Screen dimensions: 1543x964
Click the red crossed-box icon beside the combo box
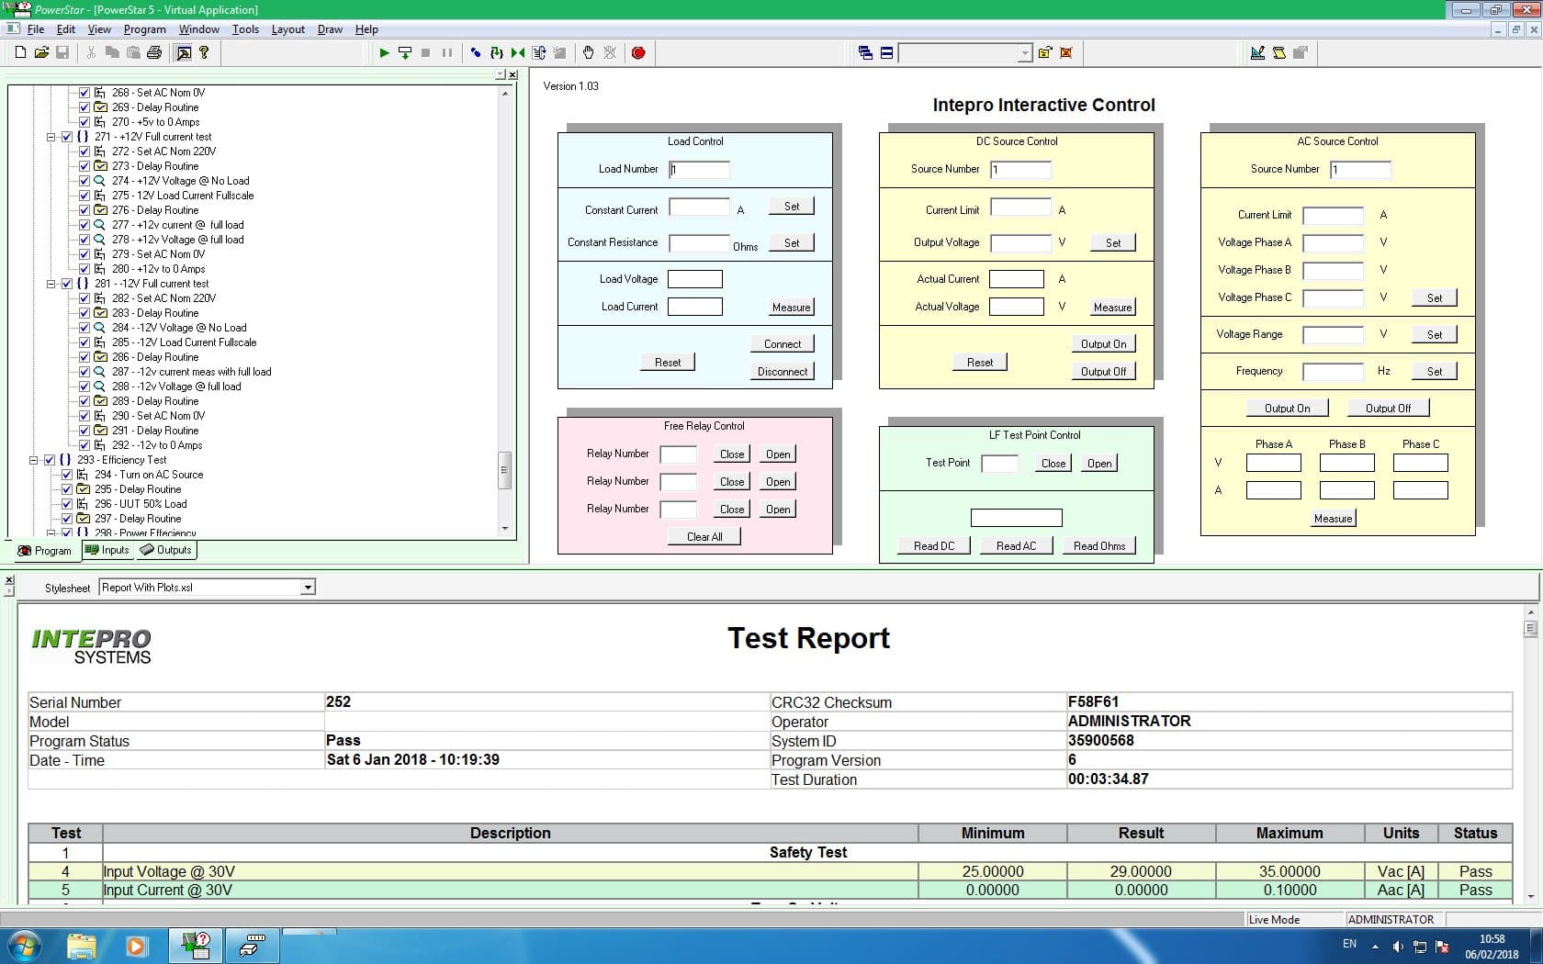click(x=1066, y=52)
